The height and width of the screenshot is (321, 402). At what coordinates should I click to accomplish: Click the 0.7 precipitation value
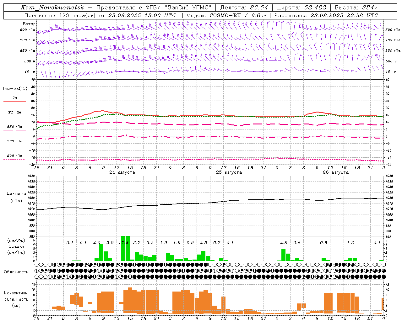click(217, 243)
